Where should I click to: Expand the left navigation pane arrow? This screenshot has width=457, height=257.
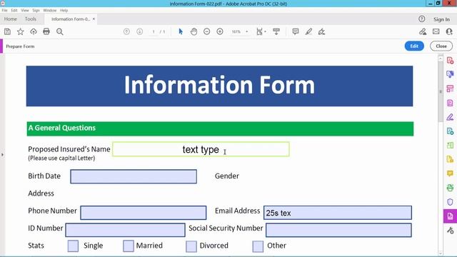pos(2,154)
